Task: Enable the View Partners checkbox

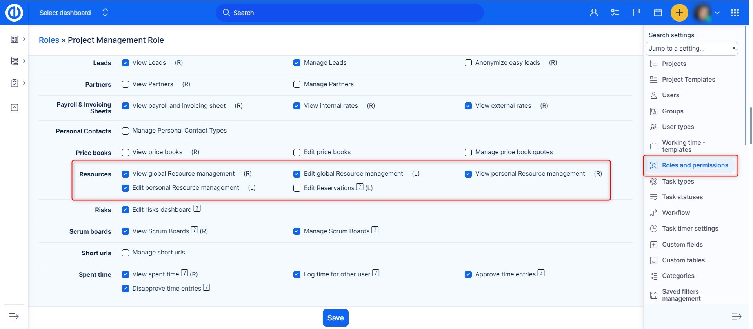Action: [125, 84]
